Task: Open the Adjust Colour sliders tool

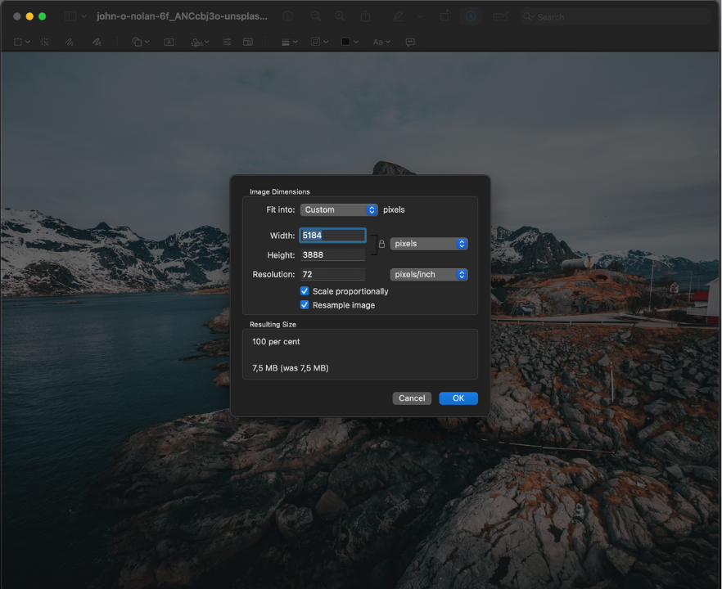Action: pos(227,42)
